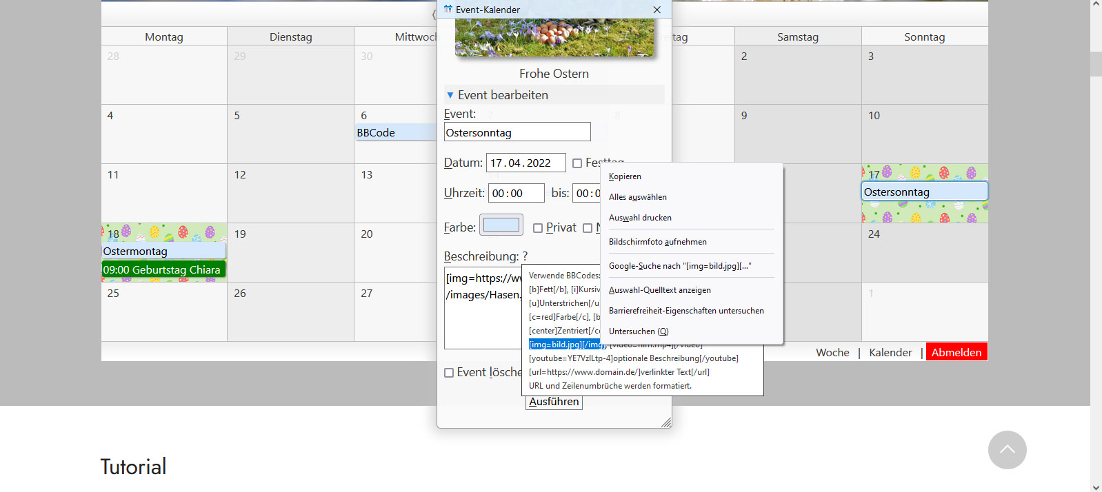Choose Kopieren from the context menu
The width and height of the screenshot is (1102, 492).
click(625, 176)
